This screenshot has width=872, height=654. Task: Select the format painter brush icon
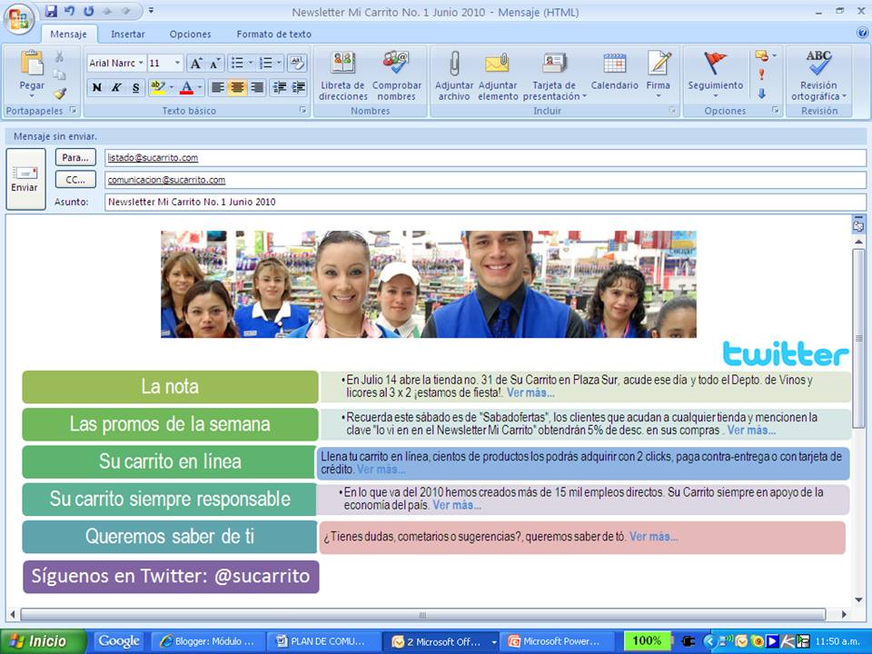pyautogui.click(x=60, y=93)
